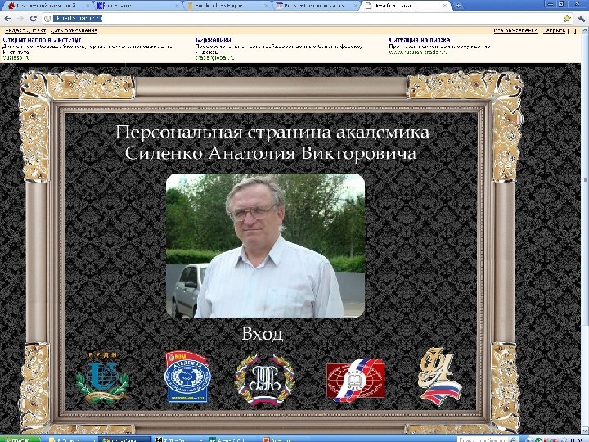The width and height of the screenshot is (589, 442).
Task: Open the Ситуация на бирже ad link
Action: 420,39
